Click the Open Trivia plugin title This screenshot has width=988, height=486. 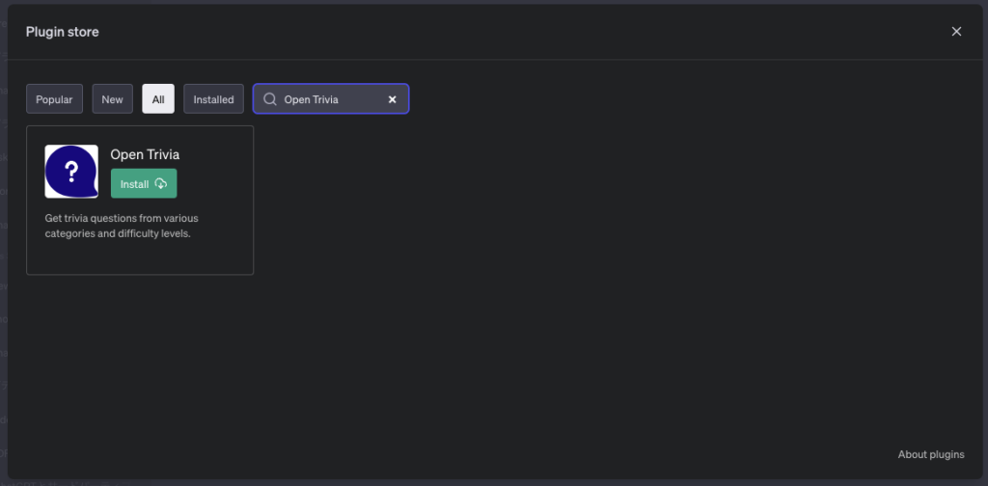point(145,154)
